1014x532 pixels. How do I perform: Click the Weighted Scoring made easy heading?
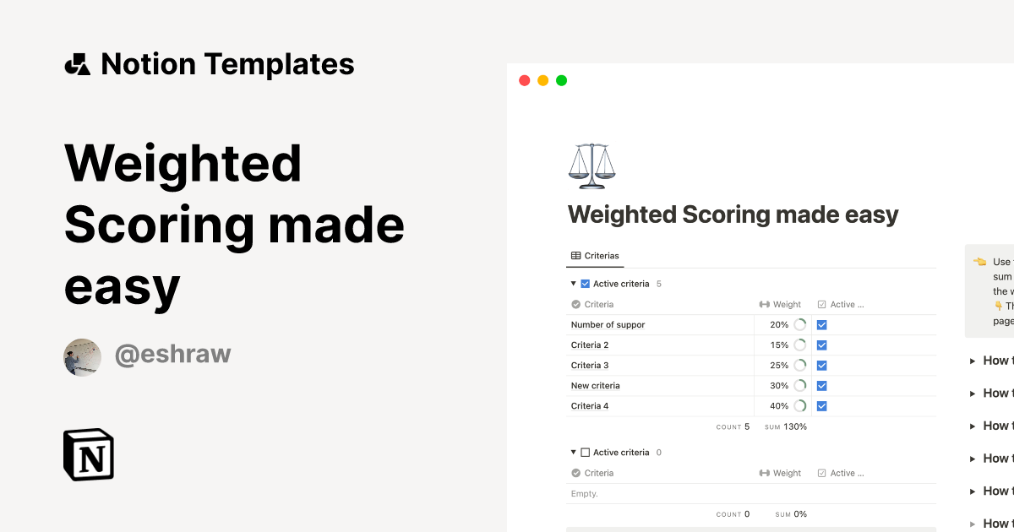(x=733, y=214)
